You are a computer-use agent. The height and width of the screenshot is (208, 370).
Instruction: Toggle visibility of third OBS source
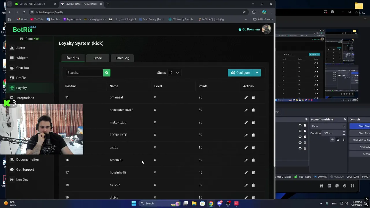click(x=300, y=137)
